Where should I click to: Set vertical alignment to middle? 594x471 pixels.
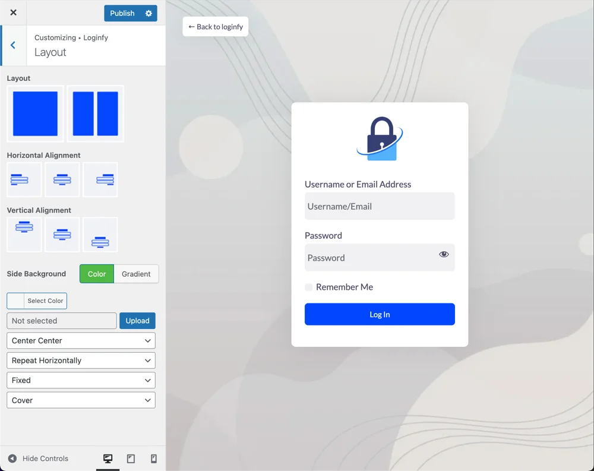[x=62, y=235]
